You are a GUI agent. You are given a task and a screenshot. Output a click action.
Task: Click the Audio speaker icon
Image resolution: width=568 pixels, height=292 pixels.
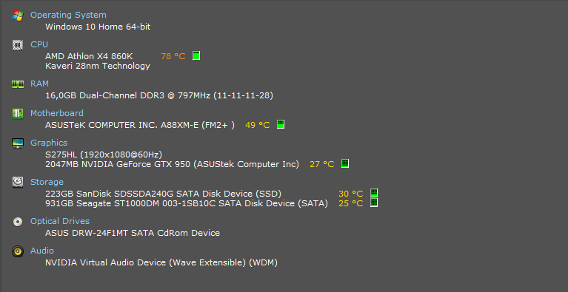point(17,251)
